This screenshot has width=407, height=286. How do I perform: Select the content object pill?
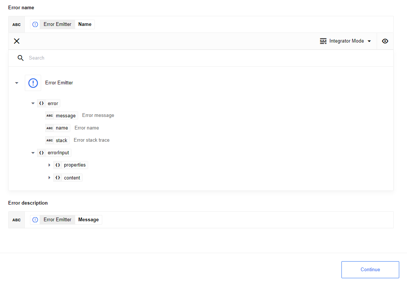click(68, 178)
